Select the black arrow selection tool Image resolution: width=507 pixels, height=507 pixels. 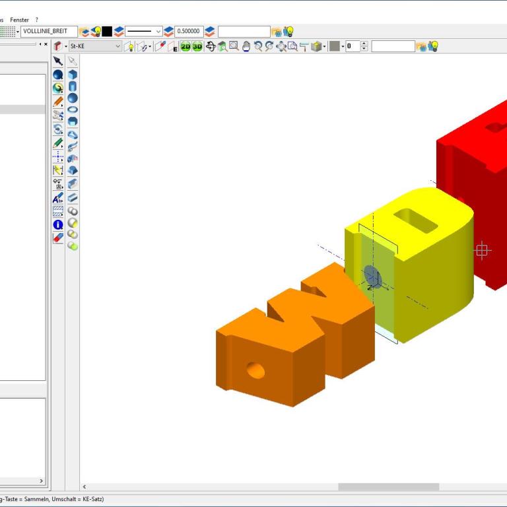[x=58, y=61]
